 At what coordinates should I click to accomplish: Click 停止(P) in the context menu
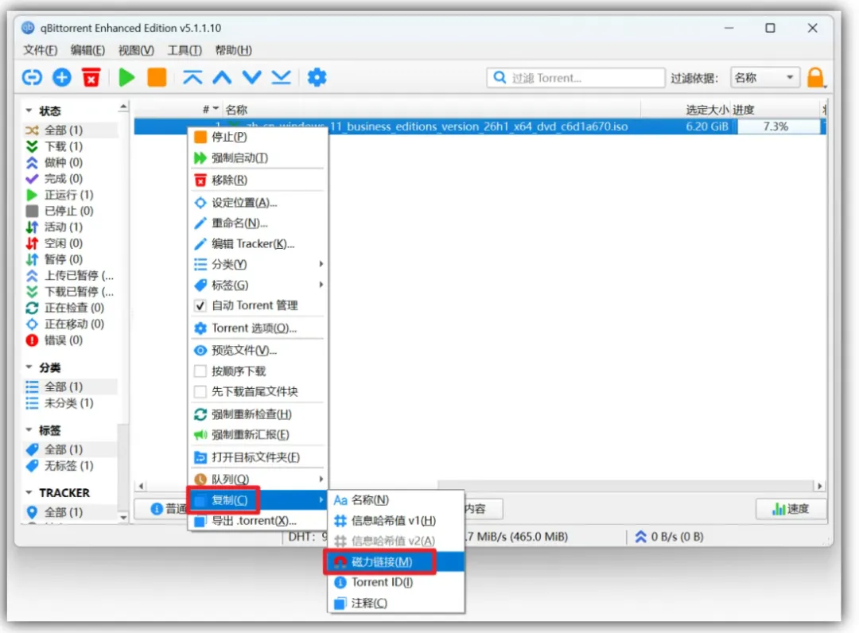click(257, 137)
